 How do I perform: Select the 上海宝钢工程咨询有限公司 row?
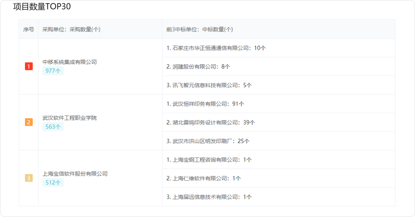tap(279, 160)
